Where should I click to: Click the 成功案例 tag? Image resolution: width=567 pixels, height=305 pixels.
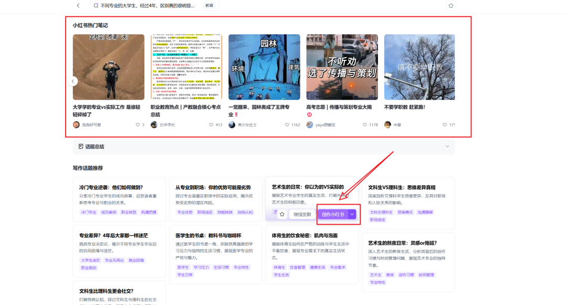click(x=109, y=212)
